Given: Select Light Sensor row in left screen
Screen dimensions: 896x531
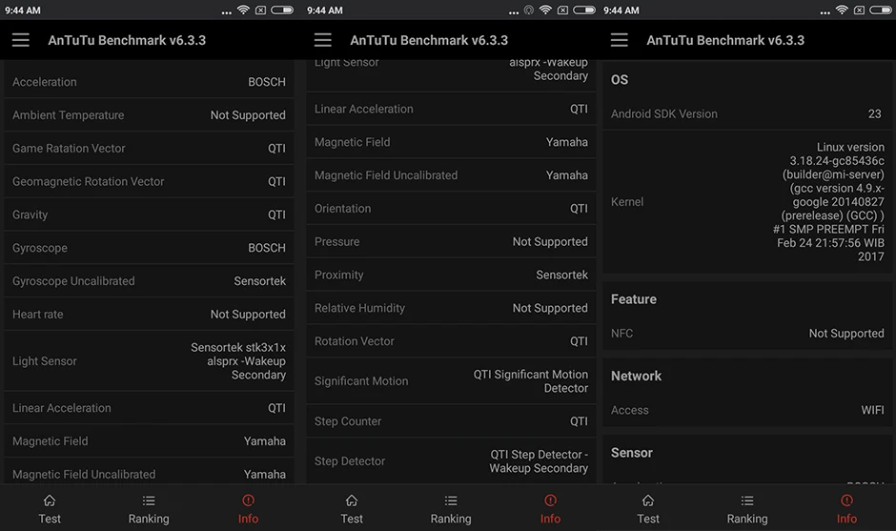Looking at the screenshot, I should (149, 360).
